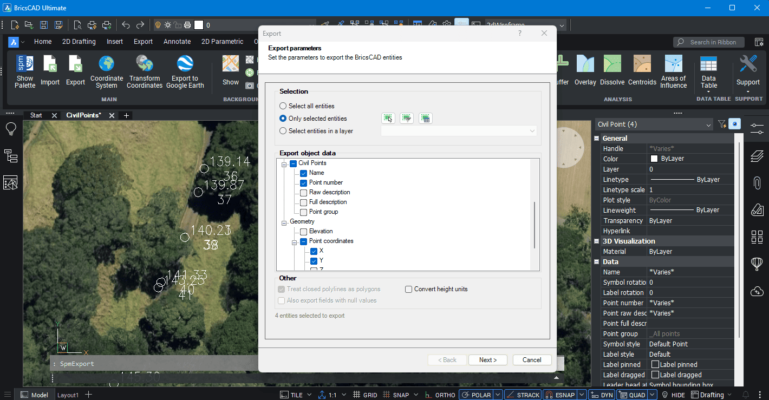Click the third entity selection icon in Export dialog
Screen dimensions: 769x400
[x=426, y=119]
